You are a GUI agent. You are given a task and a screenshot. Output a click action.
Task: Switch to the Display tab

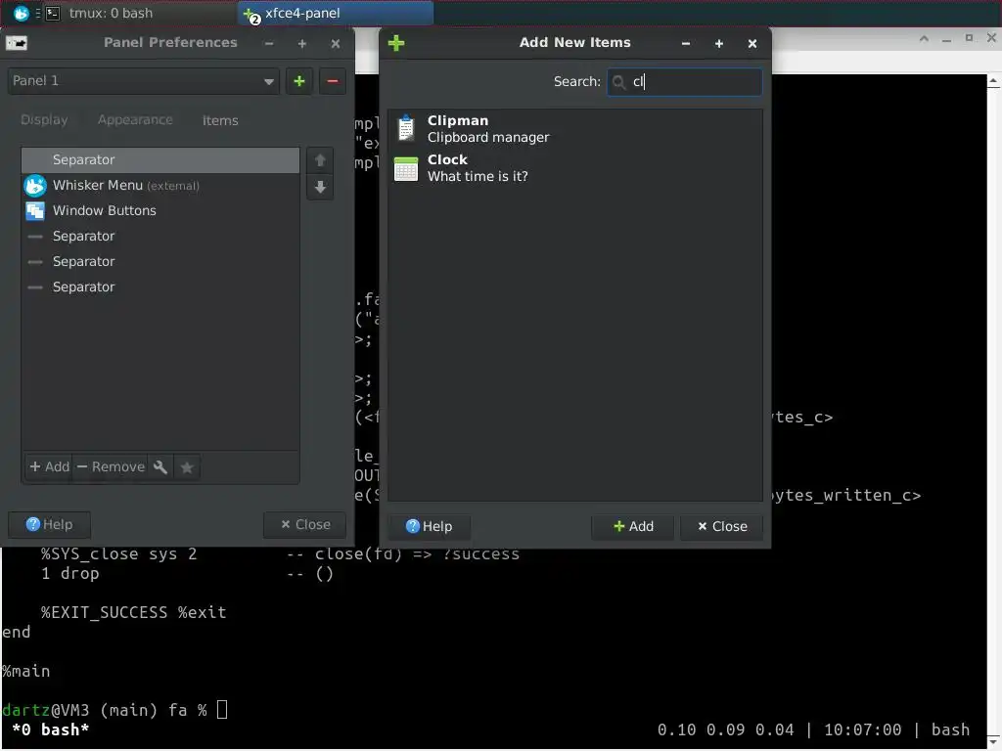click(44, 120)
